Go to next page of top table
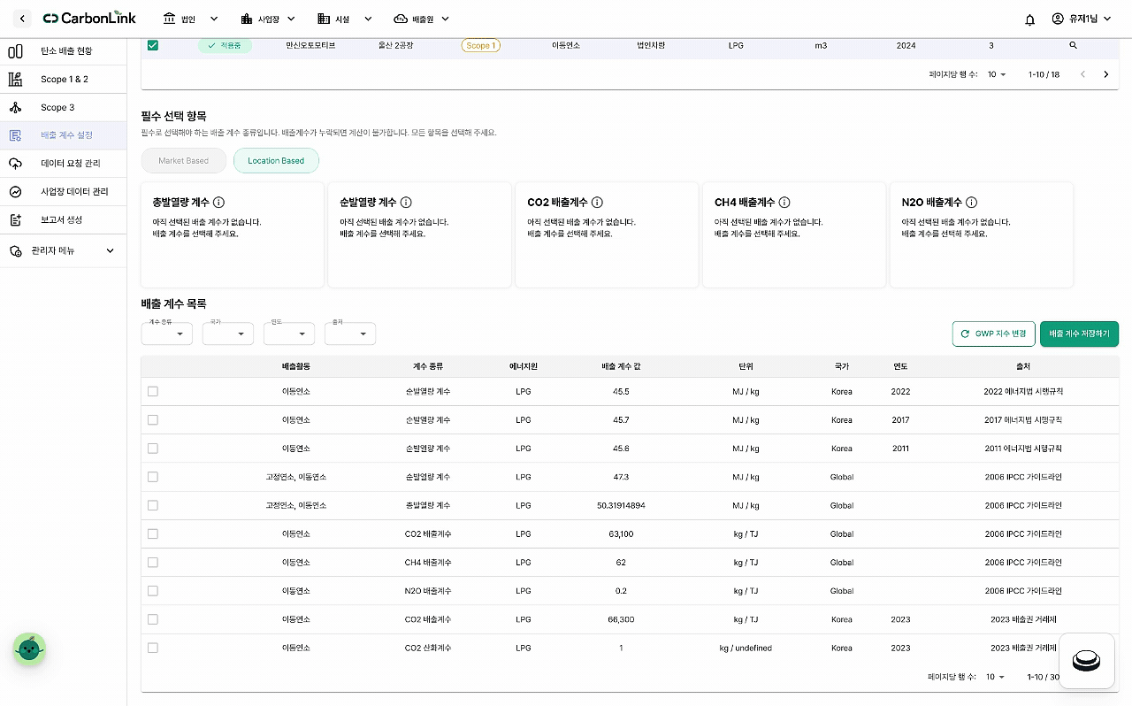The height and width of the screenshot is (706, 1132). point(1105,74)
